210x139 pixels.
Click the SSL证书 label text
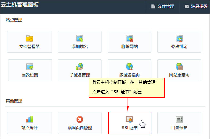pos(130,128)
